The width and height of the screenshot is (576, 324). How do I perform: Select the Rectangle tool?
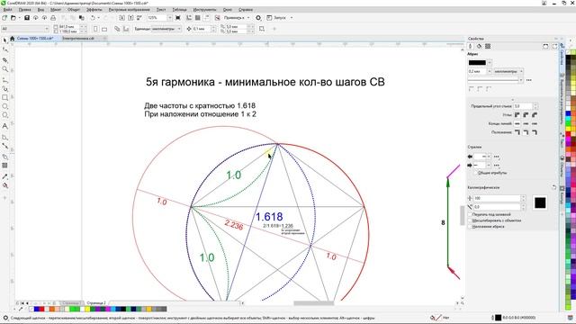click(4, 98)
